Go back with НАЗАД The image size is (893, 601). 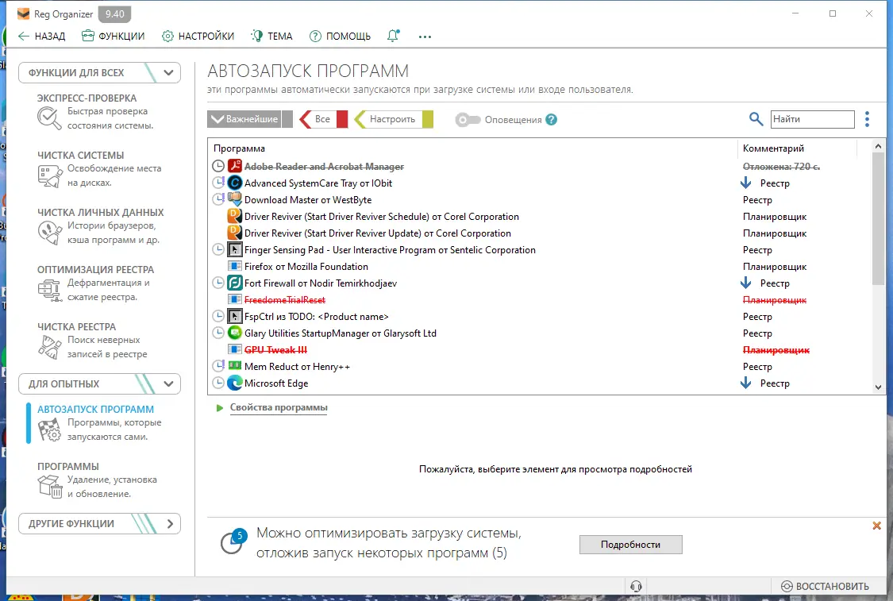tap(41, 36)
